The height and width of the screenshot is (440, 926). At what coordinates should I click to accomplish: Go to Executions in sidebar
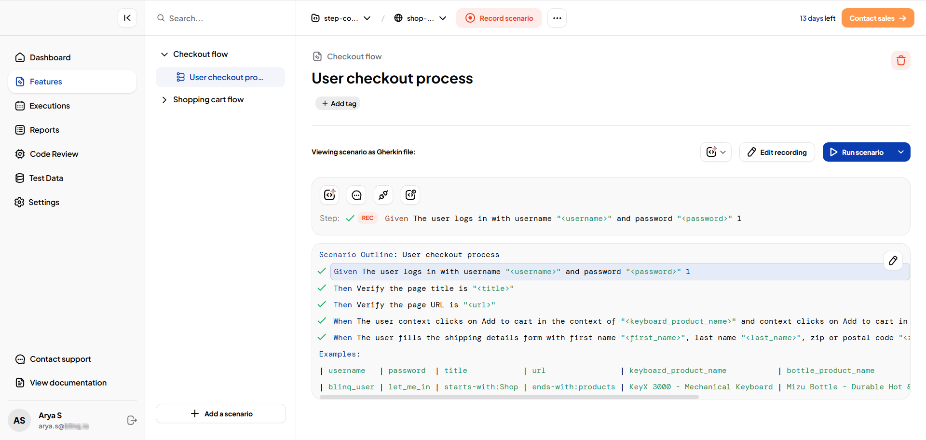pos(49,106)
